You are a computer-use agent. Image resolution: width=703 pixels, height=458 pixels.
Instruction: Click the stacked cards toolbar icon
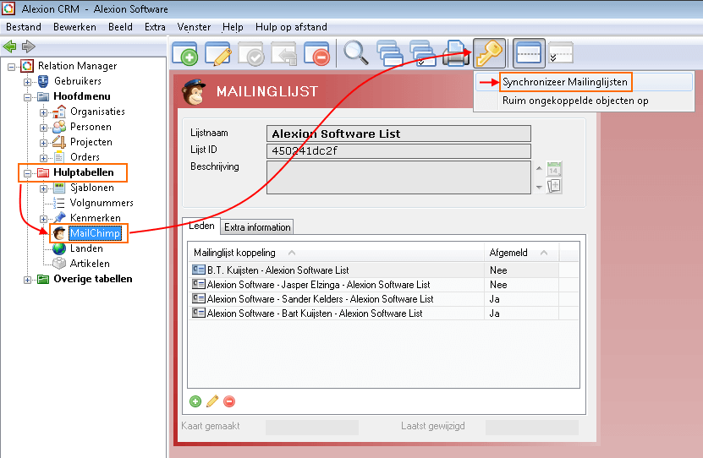point(389,54)
